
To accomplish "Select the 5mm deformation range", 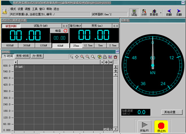I will [x=100, y=46].
